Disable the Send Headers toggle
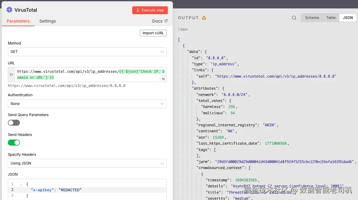 14,143
